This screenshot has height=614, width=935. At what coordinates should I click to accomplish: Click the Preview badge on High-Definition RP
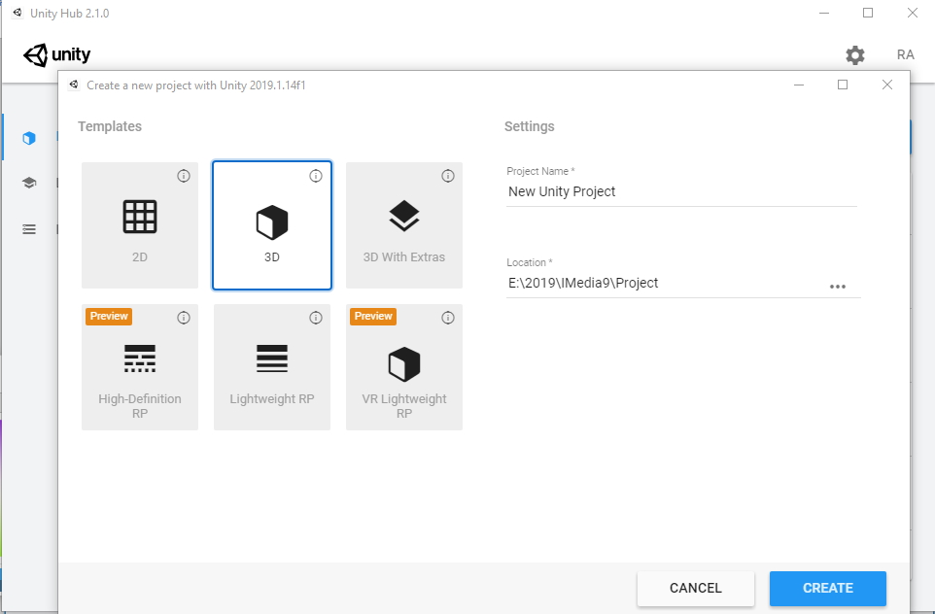pos(108,316)
